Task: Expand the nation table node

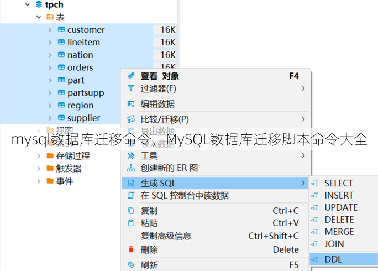Action: (x=50, y=55)
